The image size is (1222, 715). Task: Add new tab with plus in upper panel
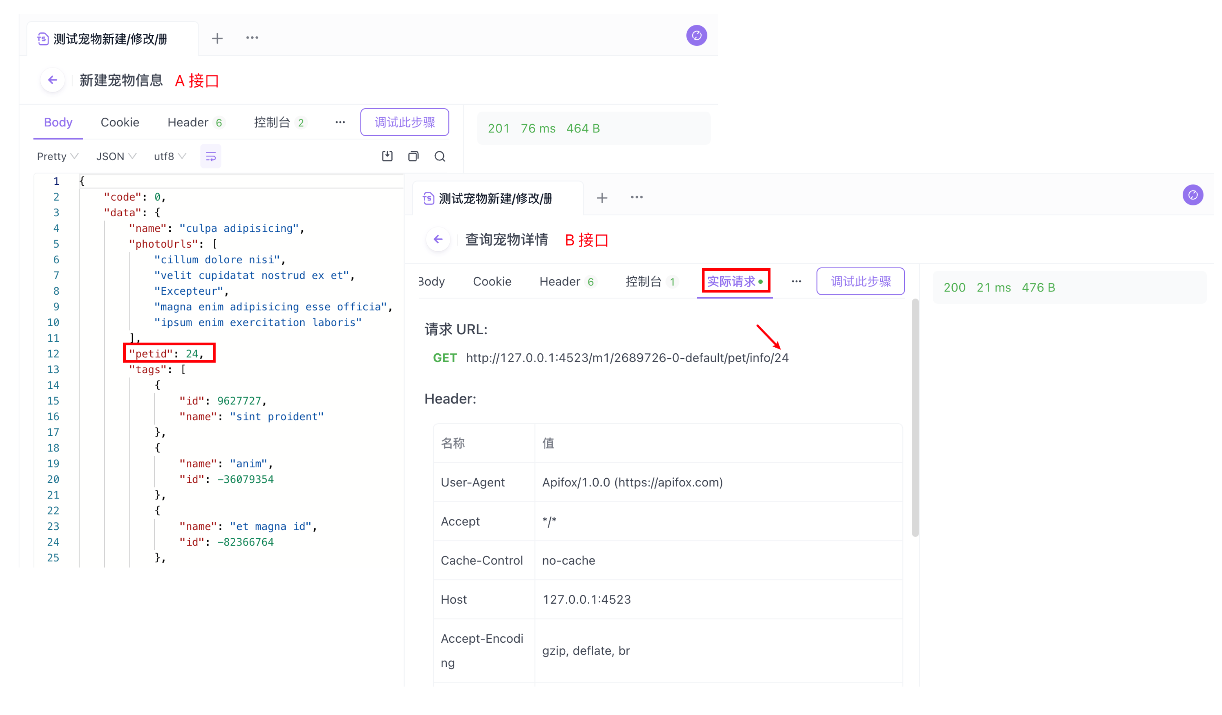(x=217, y=38)
